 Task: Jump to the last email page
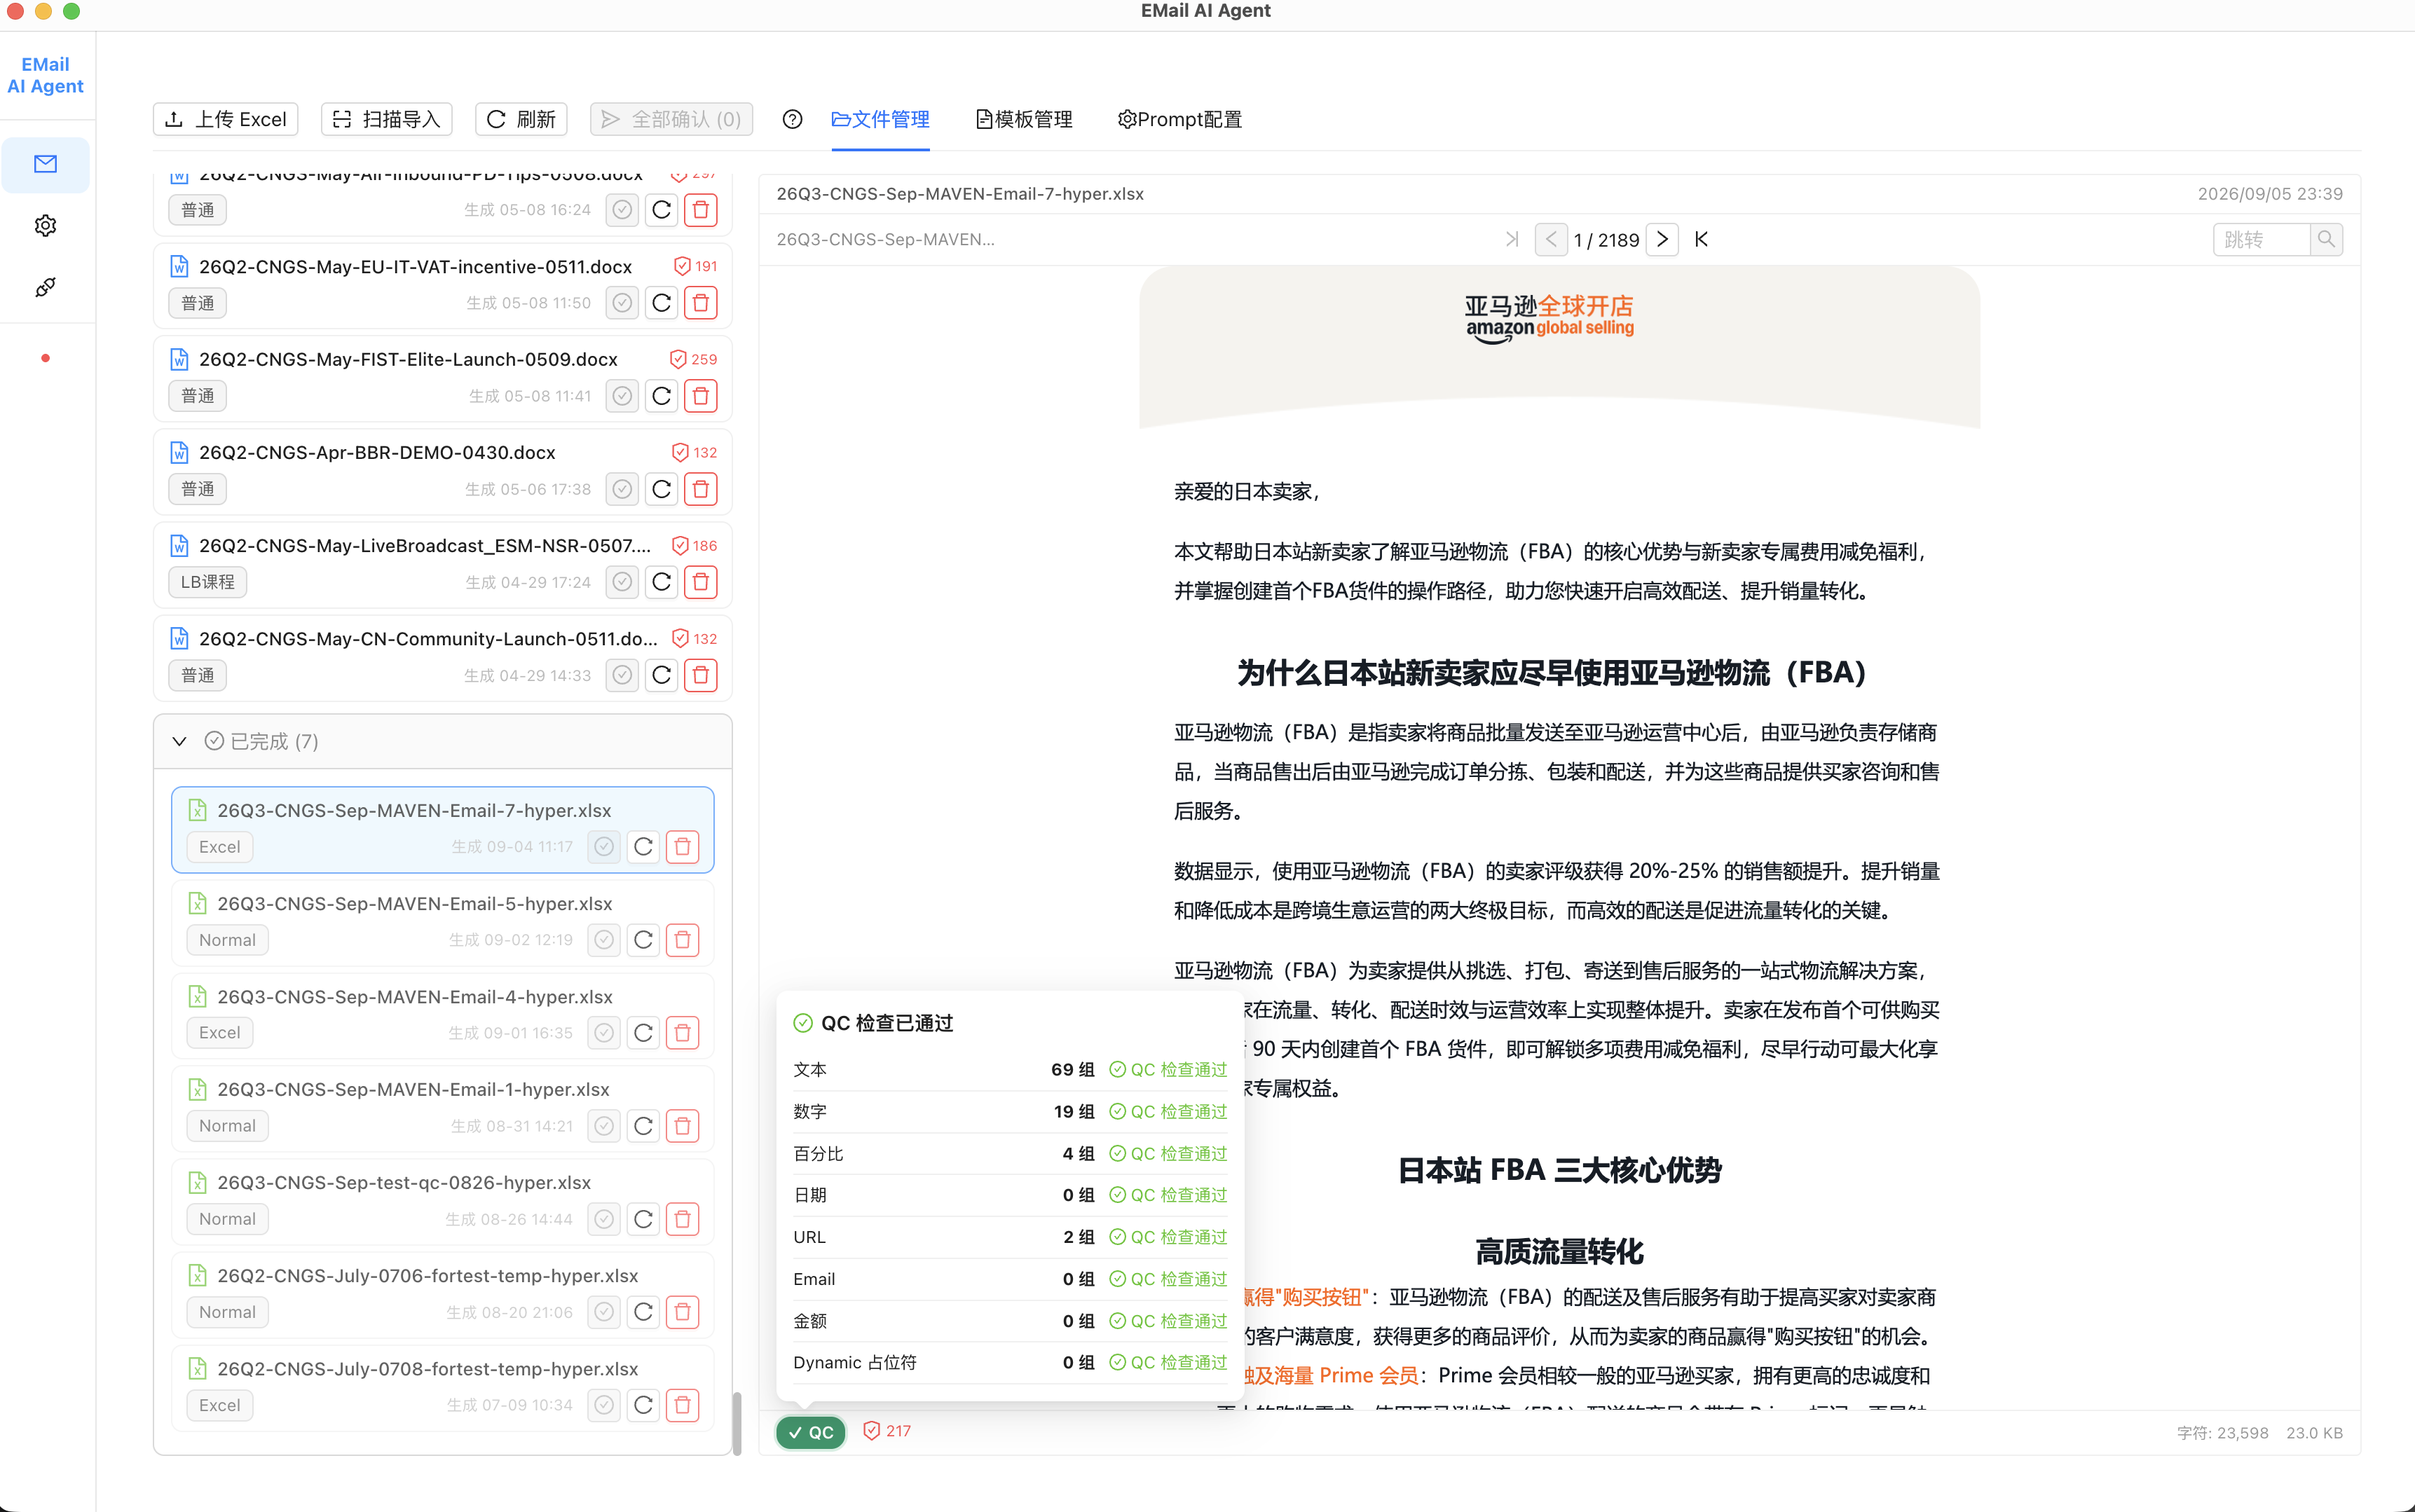1701,240
